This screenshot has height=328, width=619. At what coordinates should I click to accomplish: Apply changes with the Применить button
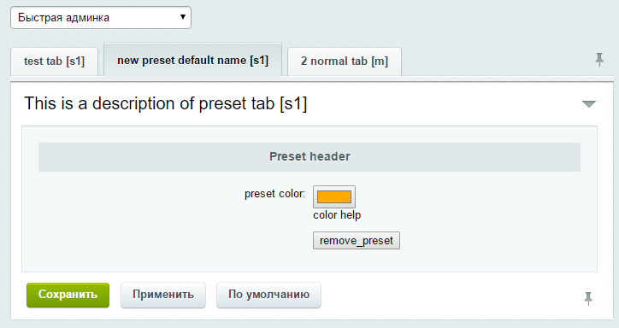coord(163,295)
